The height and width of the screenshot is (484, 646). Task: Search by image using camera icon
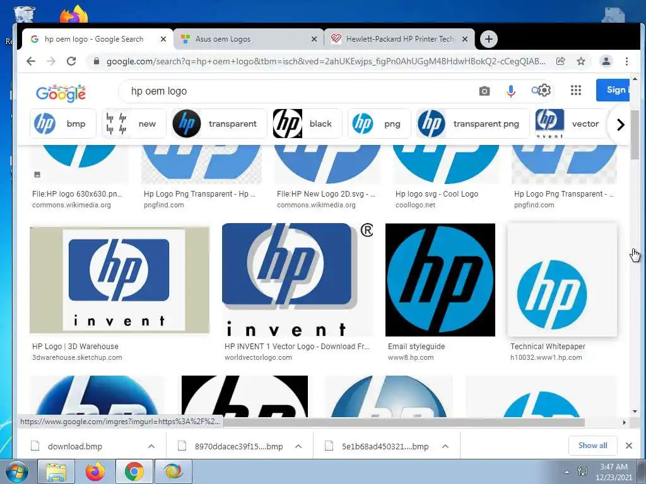point(484,91)
